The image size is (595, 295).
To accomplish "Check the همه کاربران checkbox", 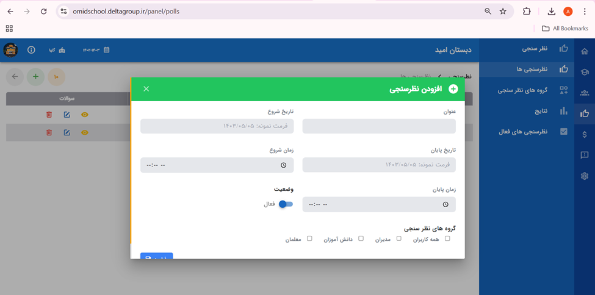I will tap(447, 238).
